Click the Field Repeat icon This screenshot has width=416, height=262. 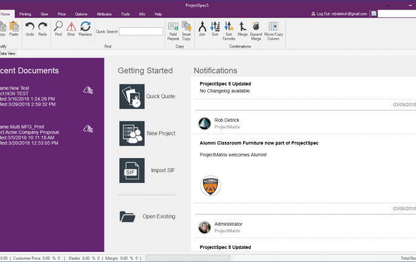coord(173,27)
